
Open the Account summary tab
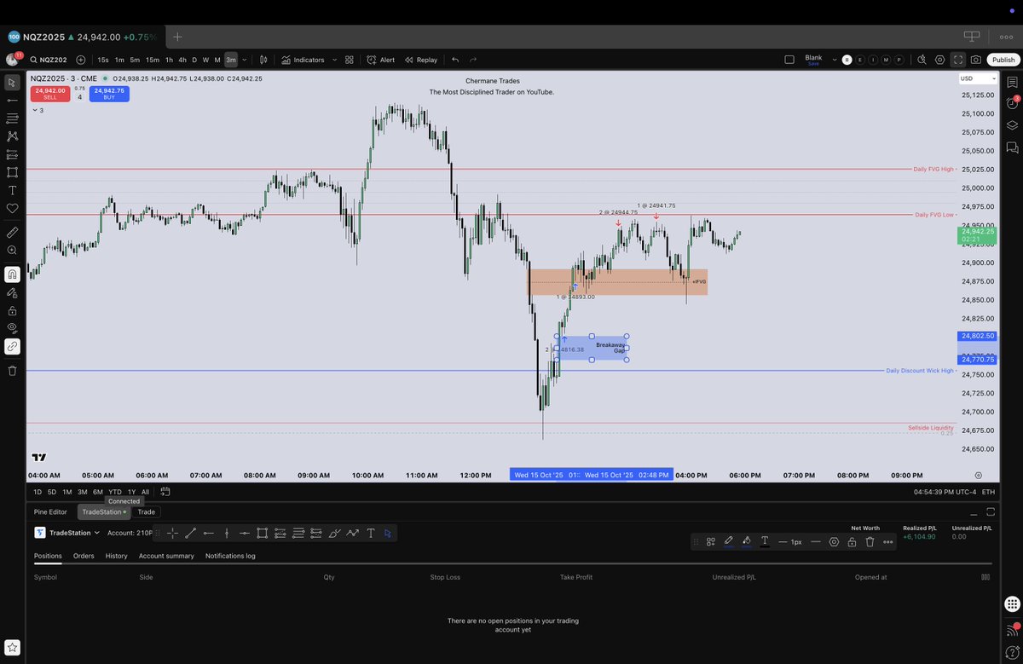(x=166, y=556)
